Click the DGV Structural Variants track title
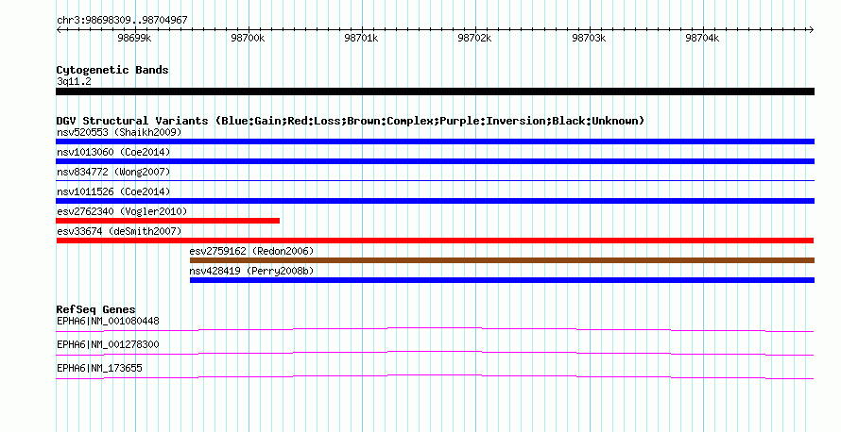The width and height of the screenshot is (841, 432). click(x=351, y=121)
